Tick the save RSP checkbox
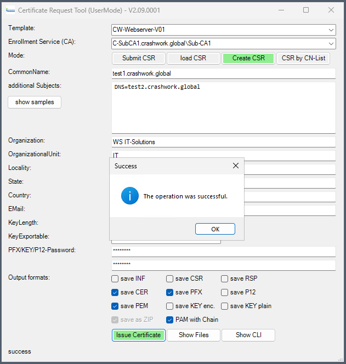Screen dimensions: 346x364 pos(225,278)
